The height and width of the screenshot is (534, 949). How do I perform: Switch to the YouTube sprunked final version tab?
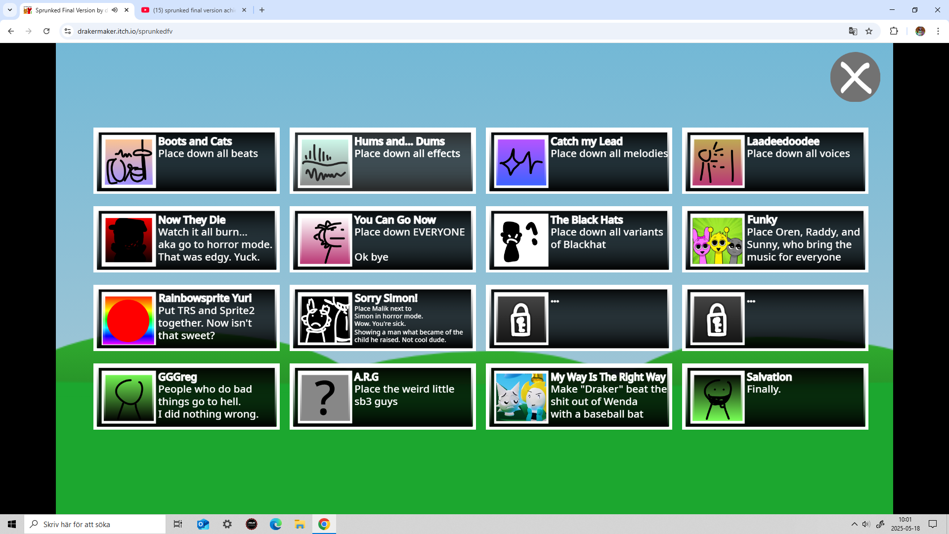[x=194, y=10]
